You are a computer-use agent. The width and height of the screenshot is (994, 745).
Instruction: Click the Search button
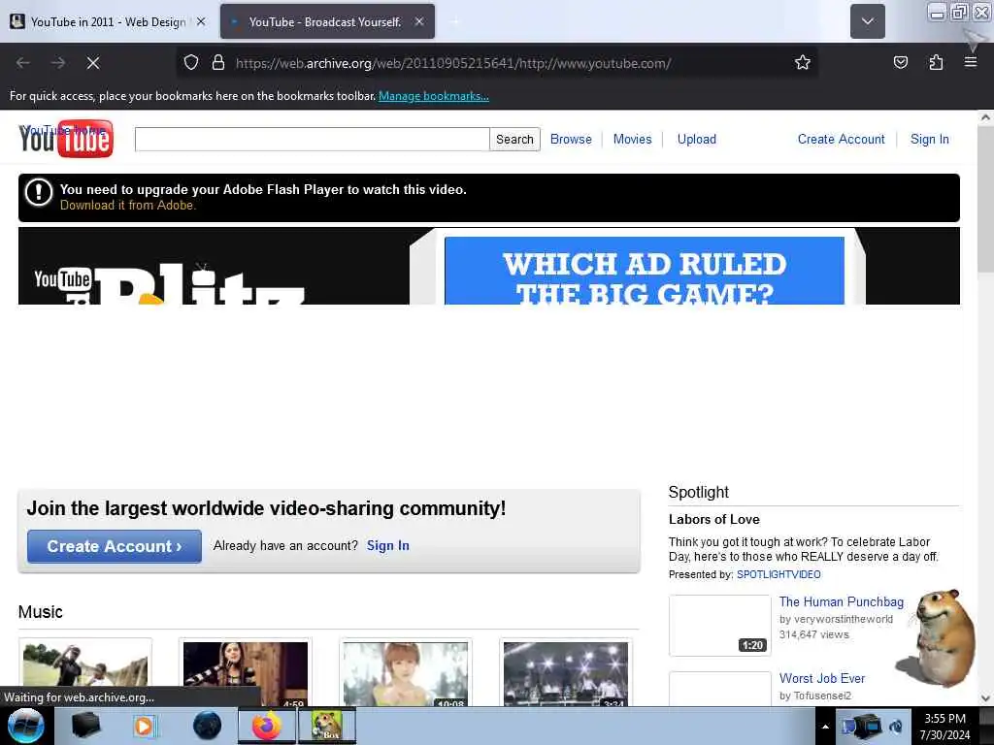[x=514, y=140]
